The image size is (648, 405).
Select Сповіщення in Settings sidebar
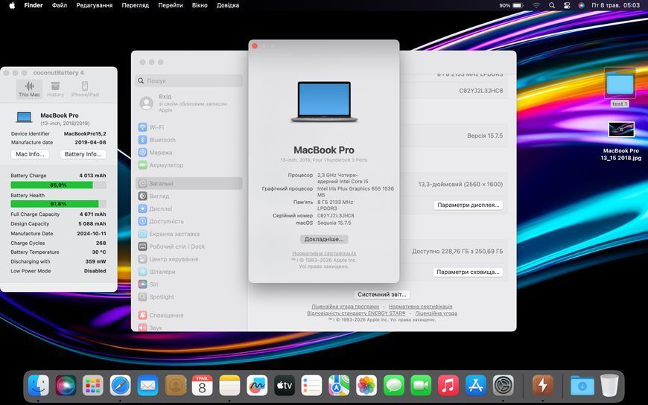coord(189,315)
